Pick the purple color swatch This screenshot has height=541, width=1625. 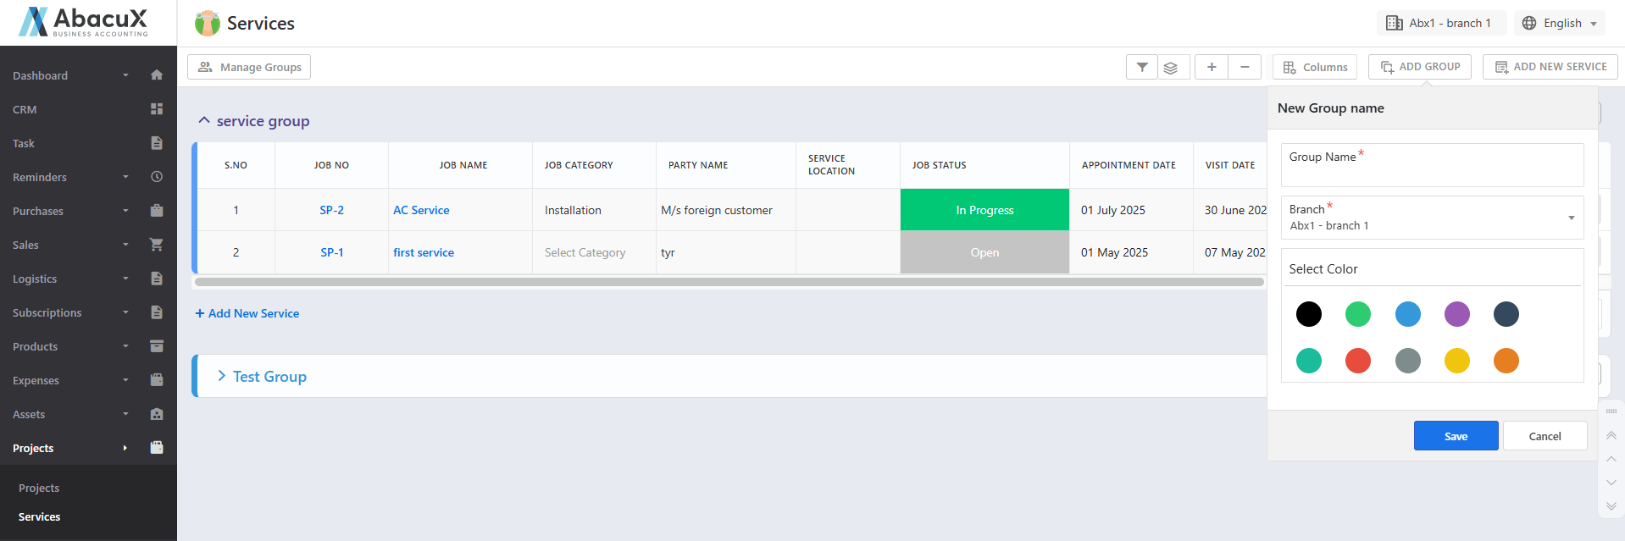(1457, 314)
